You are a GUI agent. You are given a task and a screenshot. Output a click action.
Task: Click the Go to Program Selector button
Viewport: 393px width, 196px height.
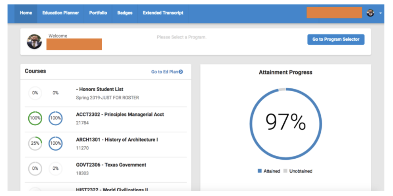click(336, 39)
